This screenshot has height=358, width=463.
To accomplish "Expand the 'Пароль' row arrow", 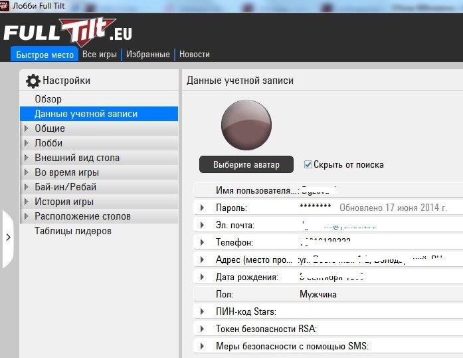I will tap(202, 208).
